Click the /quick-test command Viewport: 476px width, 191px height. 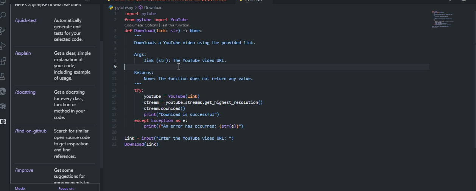pyautogui.click(x=26, y=20)
